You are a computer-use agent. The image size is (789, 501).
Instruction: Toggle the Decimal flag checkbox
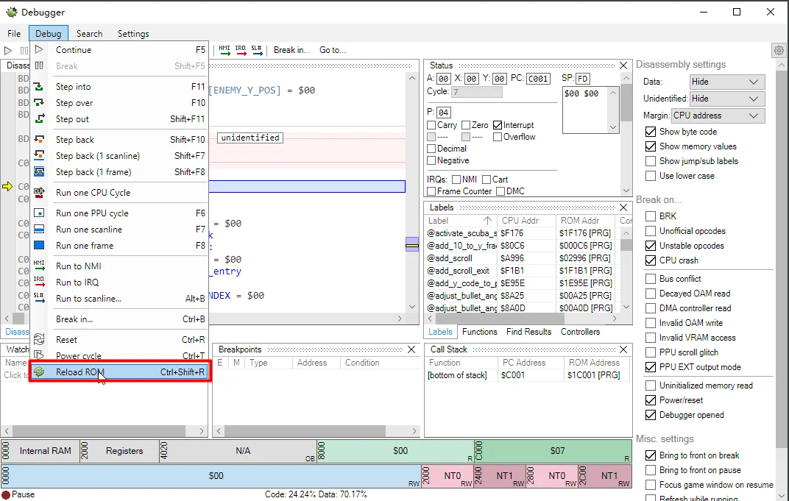431,149
